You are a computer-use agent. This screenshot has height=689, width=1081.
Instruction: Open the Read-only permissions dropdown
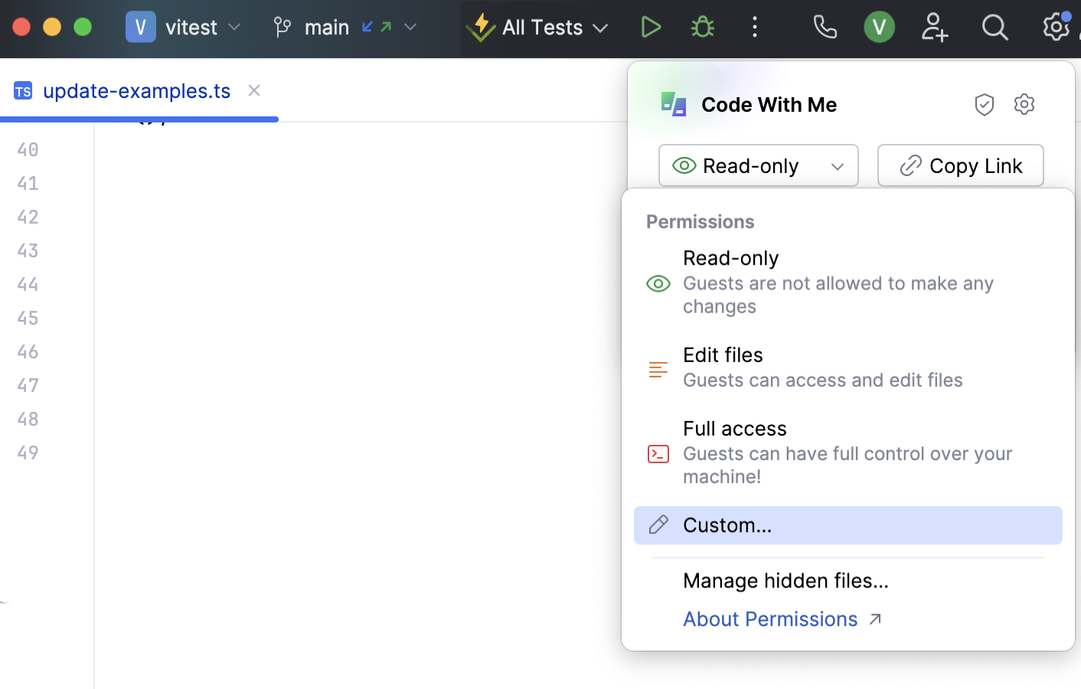(x=758, y=165)
